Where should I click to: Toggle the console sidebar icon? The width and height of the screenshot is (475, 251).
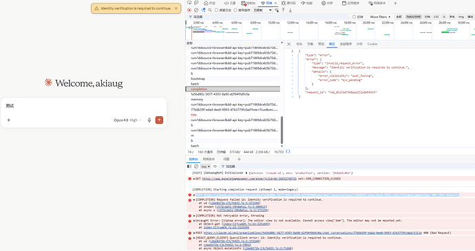(189, 166)
